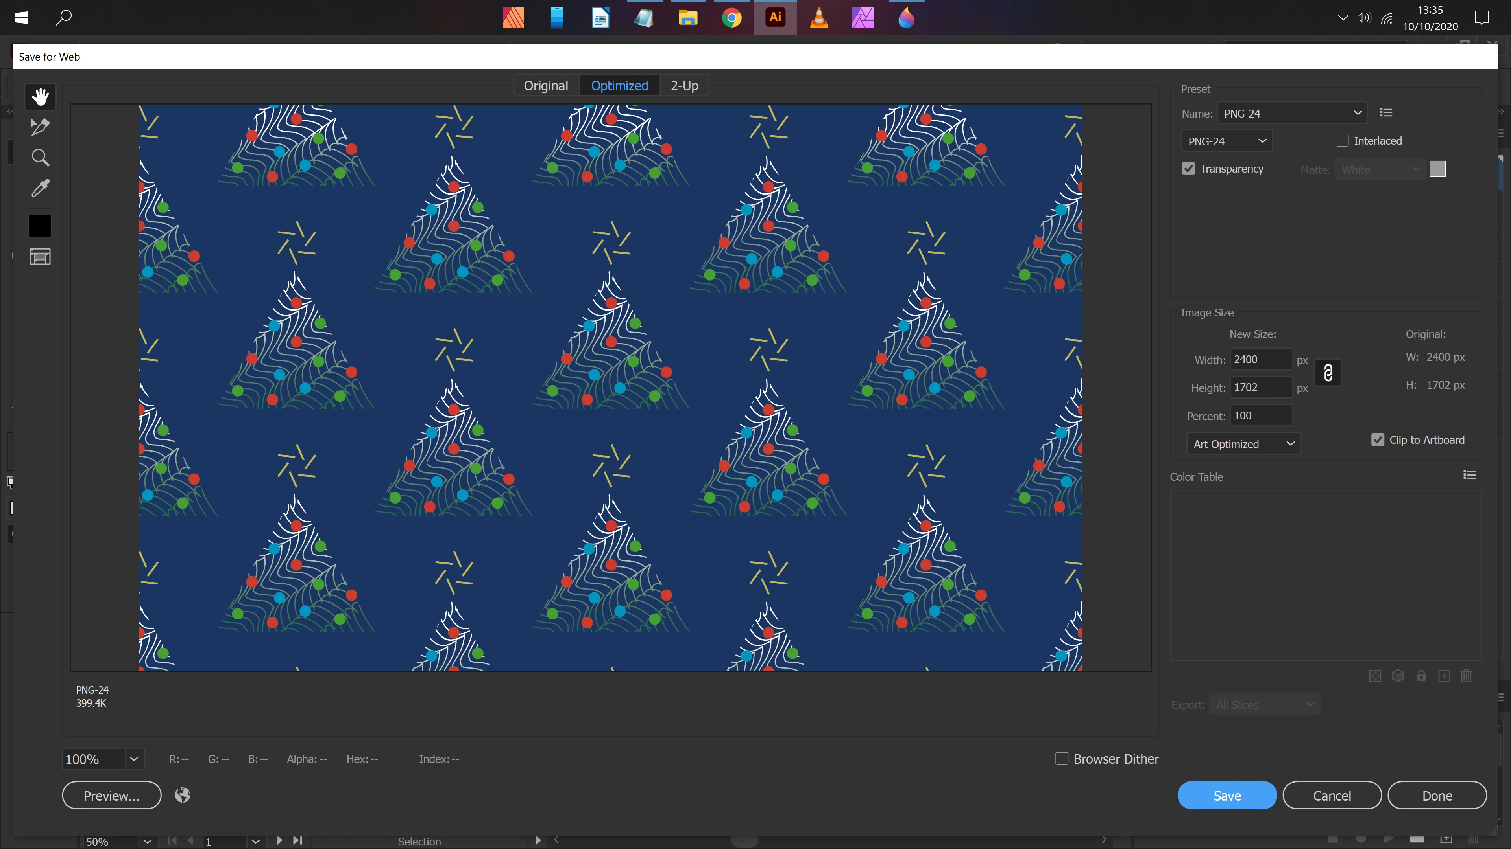Click the constrain proportions link icon
Screen dimensions: 1511x849
(1328, 373)
